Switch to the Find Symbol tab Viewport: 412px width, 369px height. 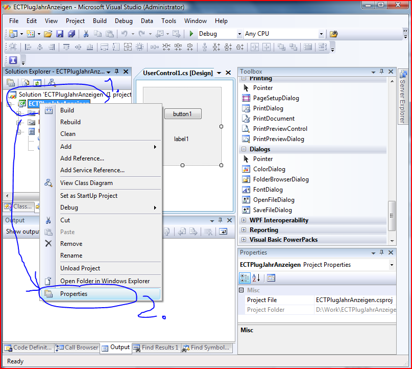coord(207,348)
